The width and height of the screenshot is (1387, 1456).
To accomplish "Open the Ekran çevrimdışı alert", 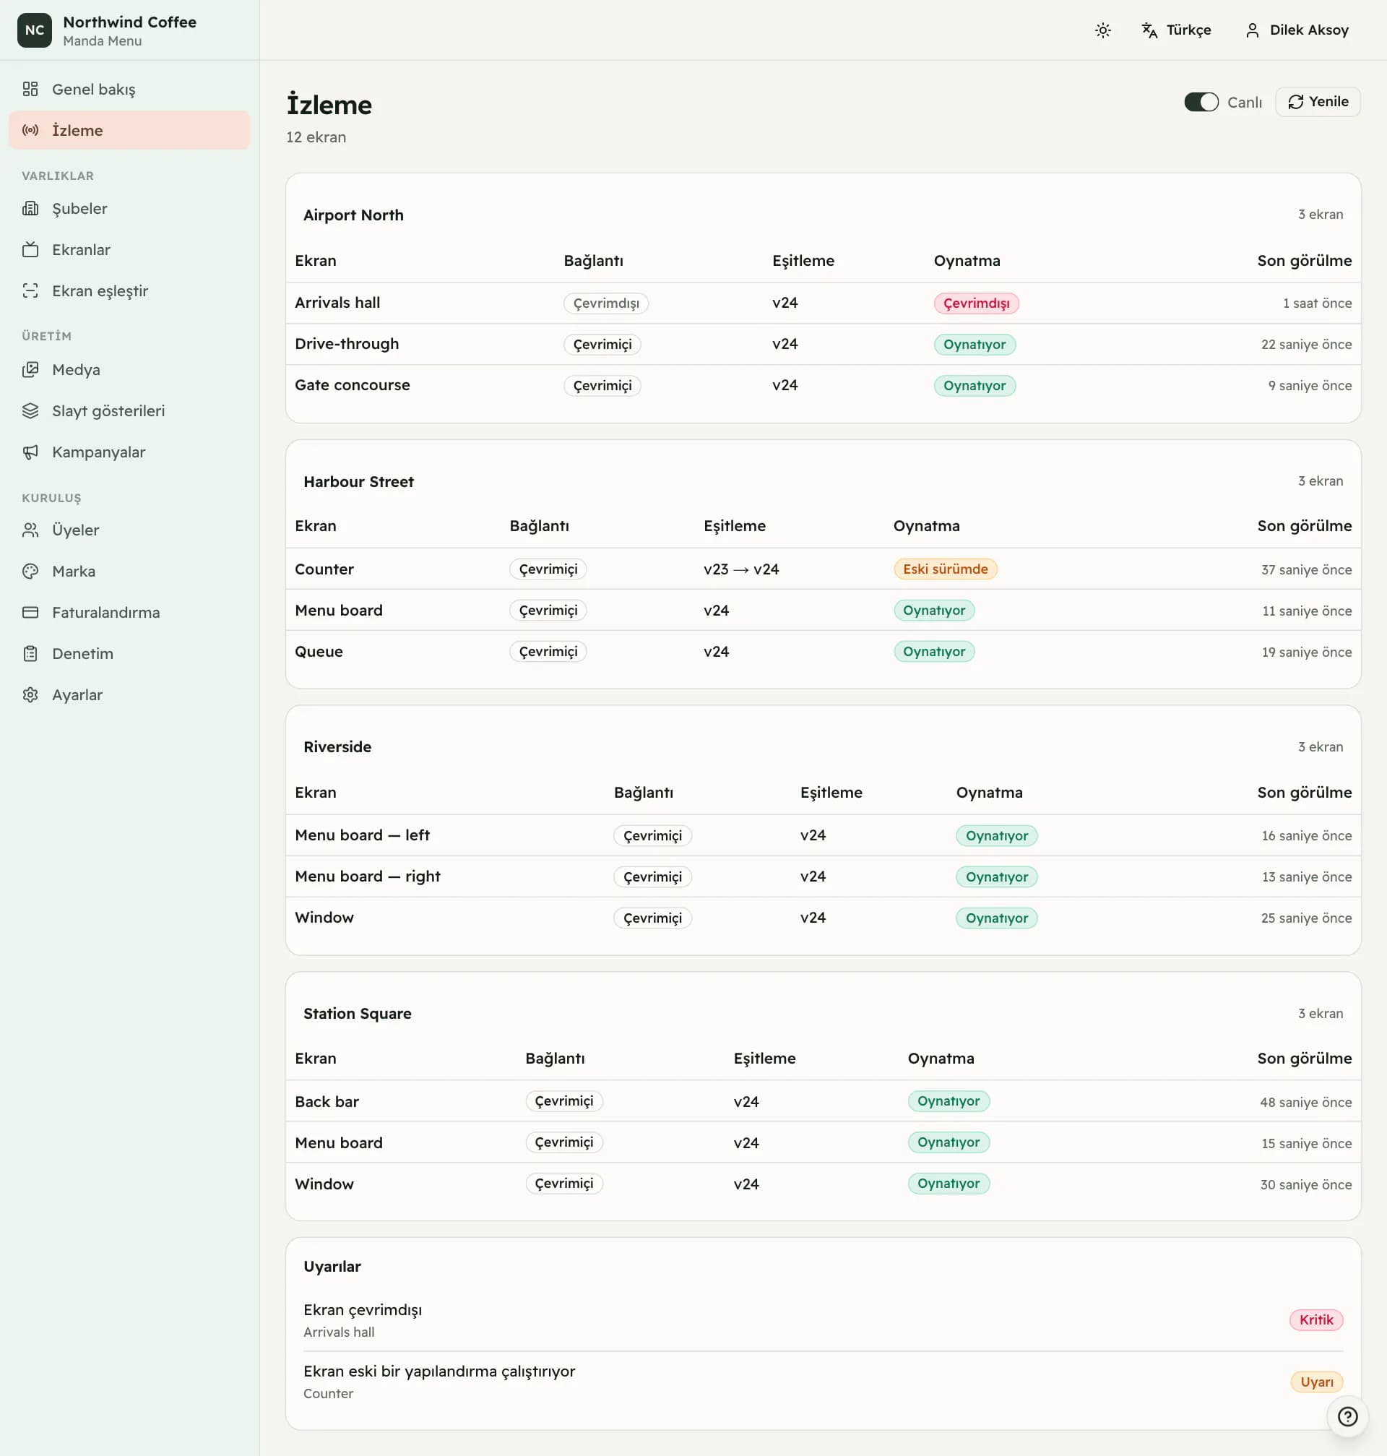I will tap(823, 1321).
